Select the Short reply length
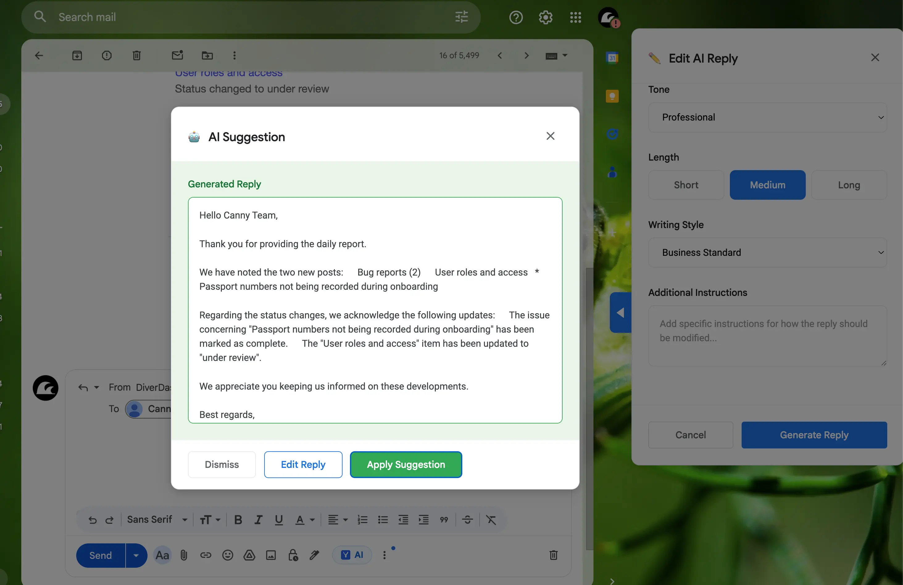The width and height of the screenshot is (903, 585). (x=686, y=185)
